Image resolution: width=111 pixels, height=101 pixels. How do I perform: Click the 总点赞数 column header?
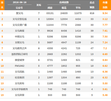[92, 5]
